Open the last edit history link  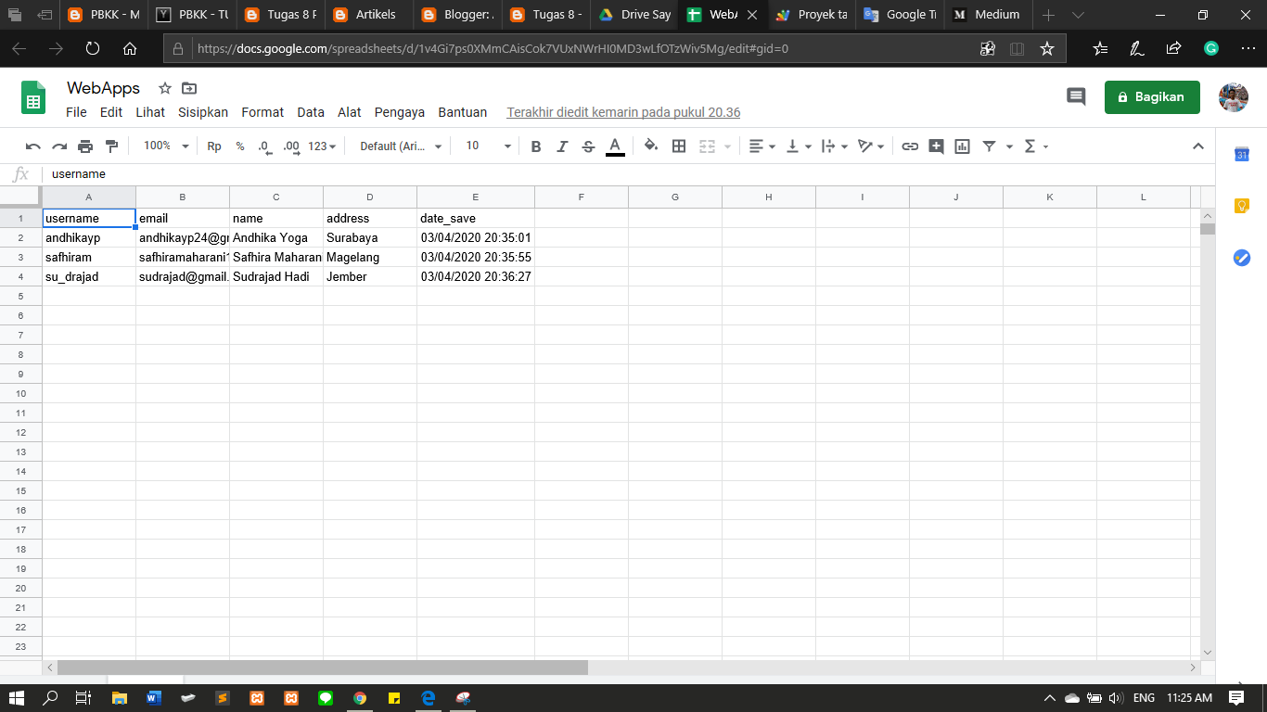[x=622, y=111]
